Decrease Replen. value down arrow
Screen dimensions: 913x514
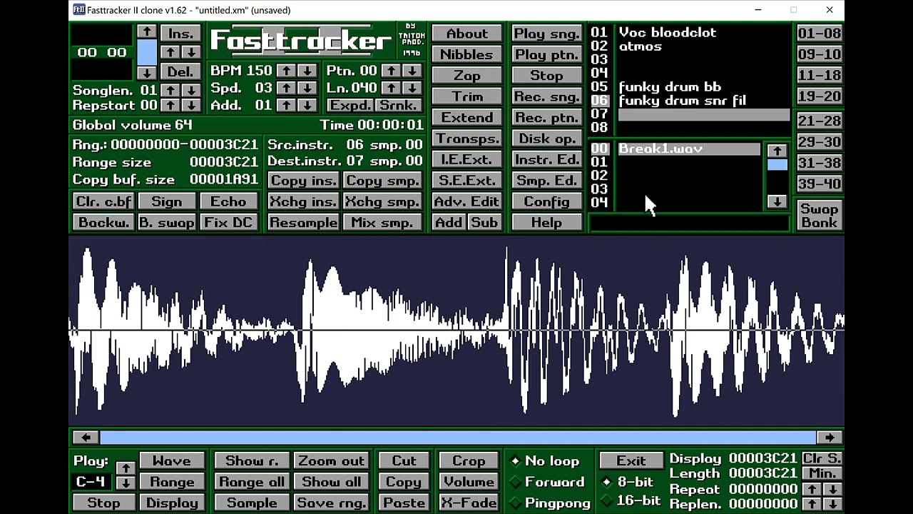832,504
